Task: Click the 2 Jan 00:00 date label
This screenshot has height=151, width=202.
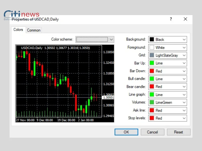Action: click(x=86, y=120)
